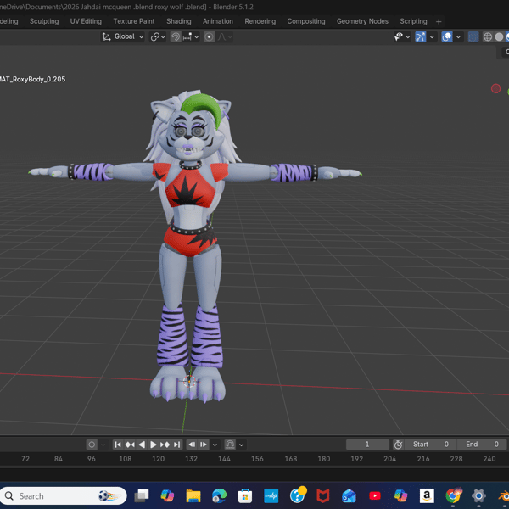Open the Texture Paint workspace tab
509x509 pixels.
click(x=134, y=21)
